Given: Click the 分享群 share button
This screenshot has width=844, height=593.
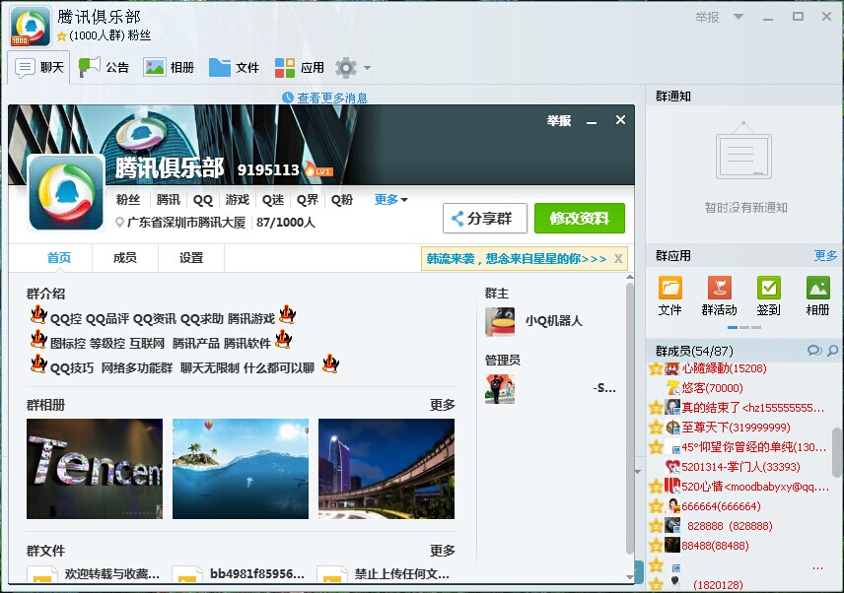Looking at the screenshot, I should pos(485,219).
